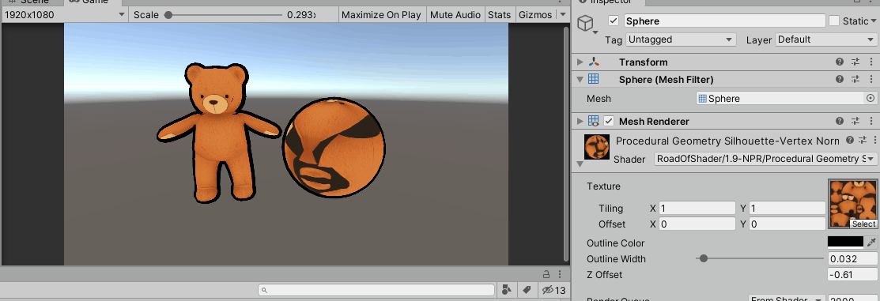
Task: Disable the Mesh Renderer component checkbox
Action: click(x=608, y=121)
